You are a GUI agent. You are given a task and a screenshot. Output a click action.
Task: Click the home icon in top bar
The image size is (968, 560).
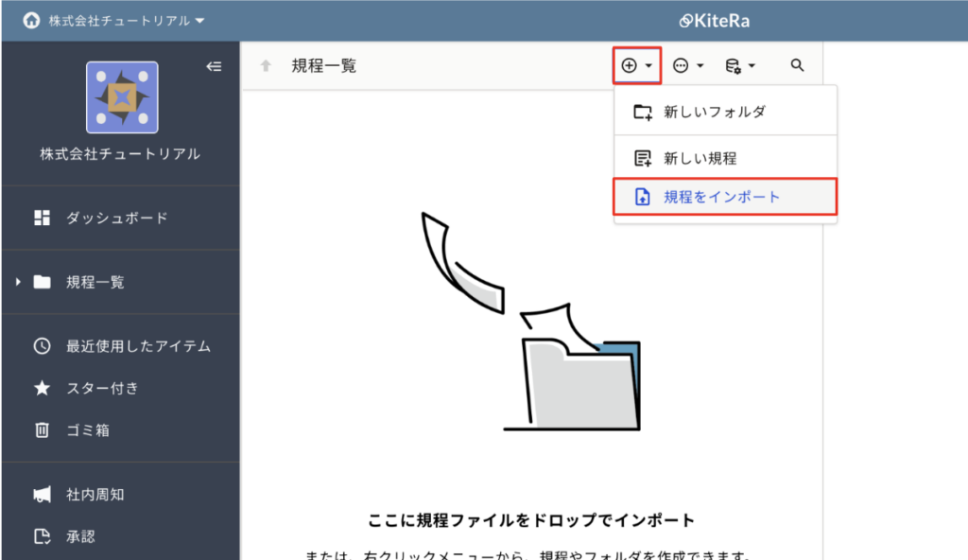tap(32, 20)
